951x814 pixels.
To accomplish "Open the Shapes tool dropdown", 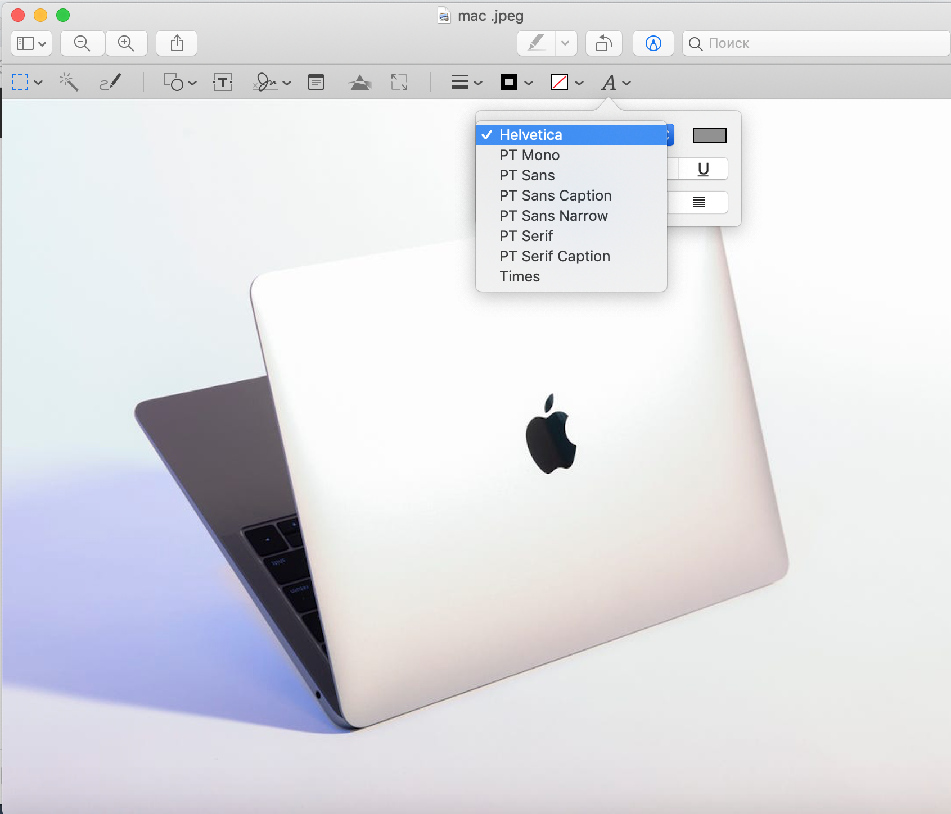I will tap(180, 83).
